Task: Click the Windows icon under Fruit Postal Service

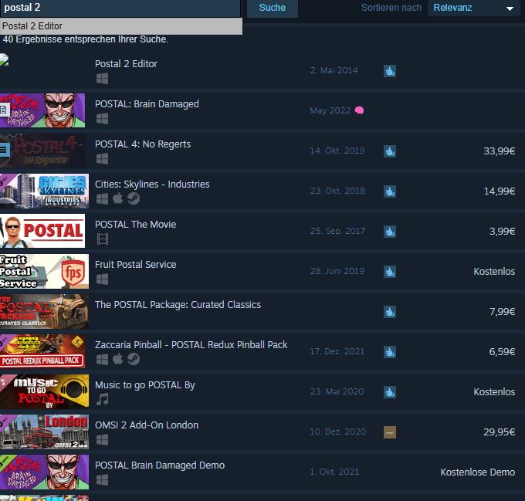Action: coord(102,279)
